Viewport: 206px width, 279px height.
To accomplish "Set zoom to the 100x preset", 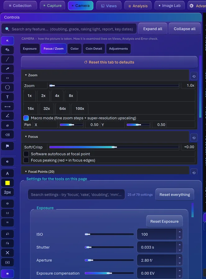I will click(x=80, y=108).
